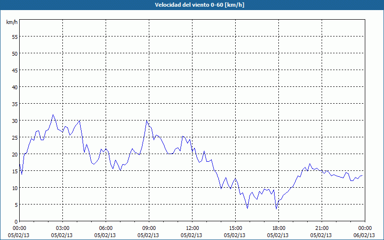Click the 10 value on the y-axis

[15, 188]
